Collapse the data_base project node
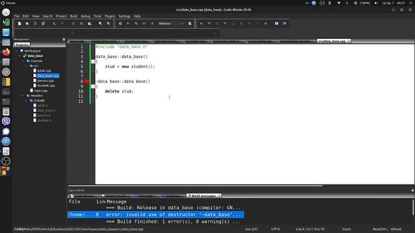The height and width of the screenshot is (233, 415). (x=20, y=56)
